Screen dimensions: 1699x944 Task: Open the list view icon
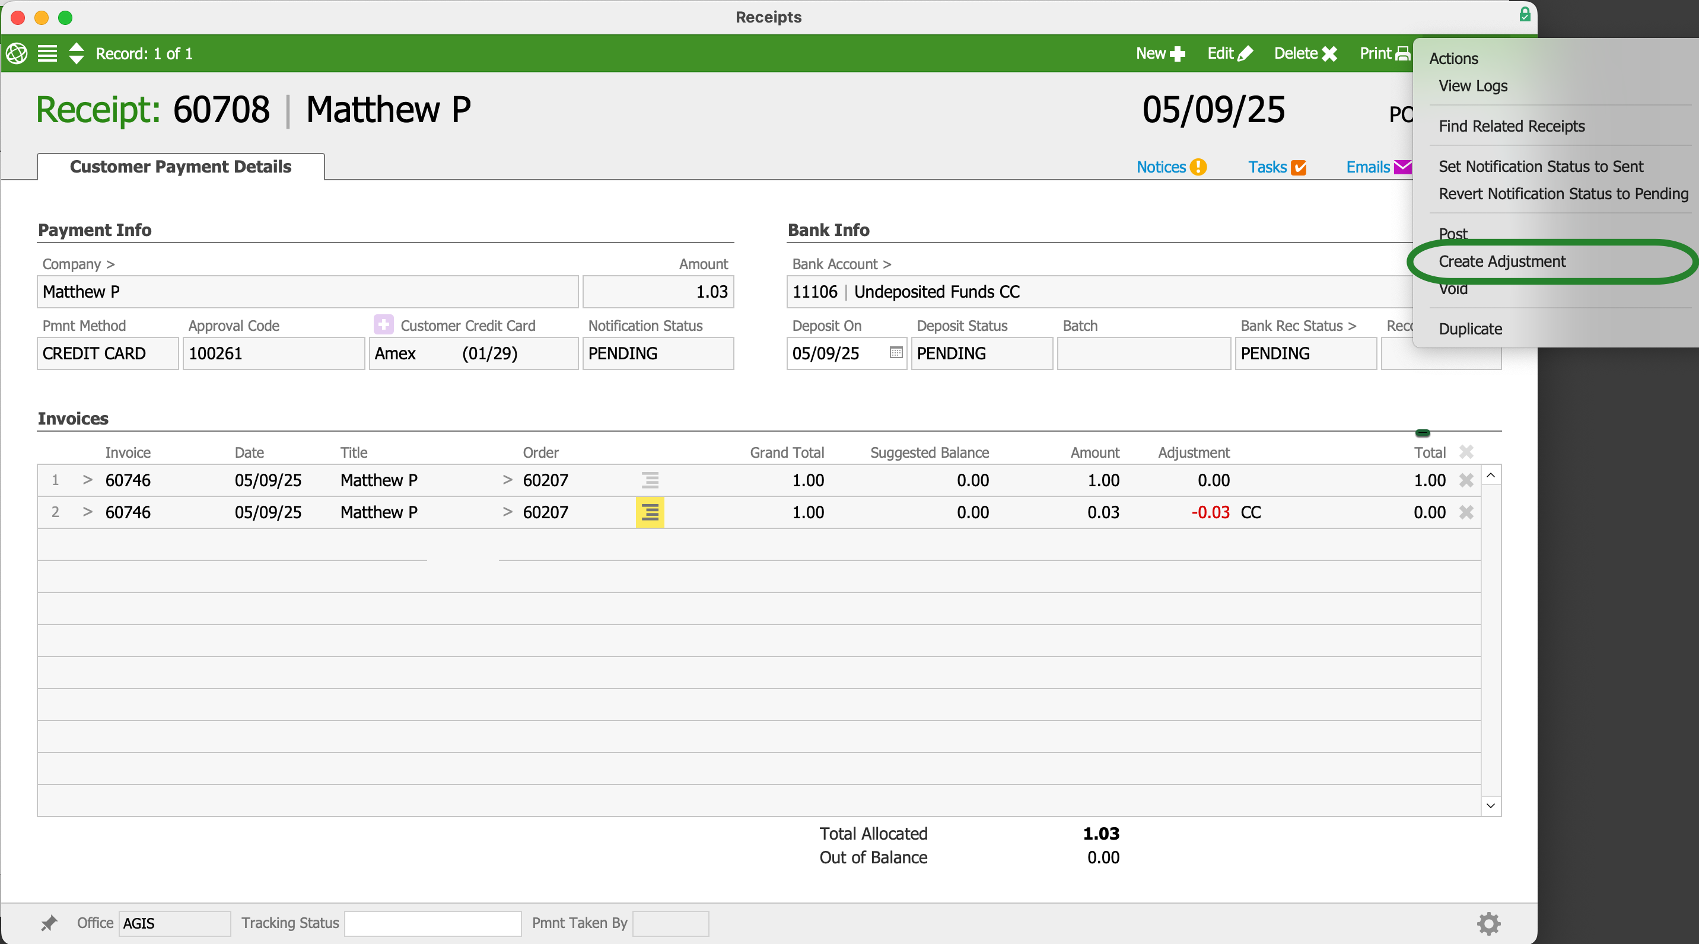point(47,53)
